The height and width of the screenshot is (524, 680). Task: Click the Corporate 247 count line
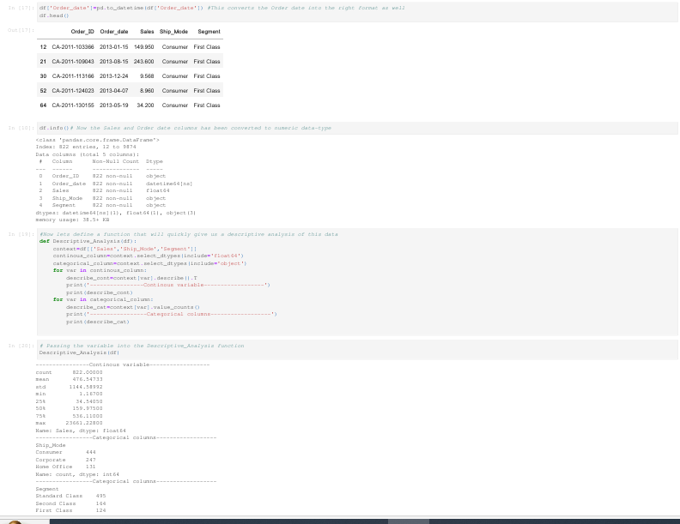pyautogui.click(x=65, y=460)
